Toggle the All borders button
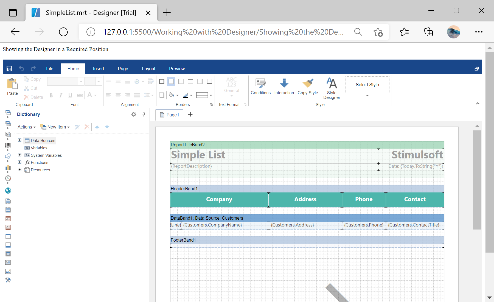This screenshot has height=302, width=494. [162, 81]
